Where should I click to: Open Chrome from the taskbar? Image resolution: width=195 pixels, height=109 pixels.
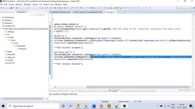tap(78, 106)
